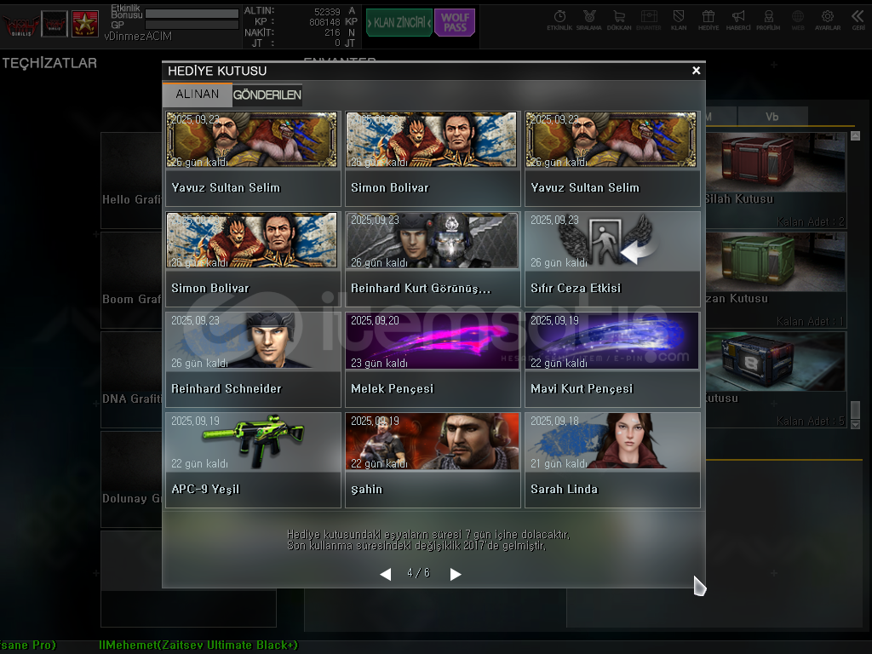
Task: Select Yavuz Sultan Selim gift in third column
Action: point(612,158)
